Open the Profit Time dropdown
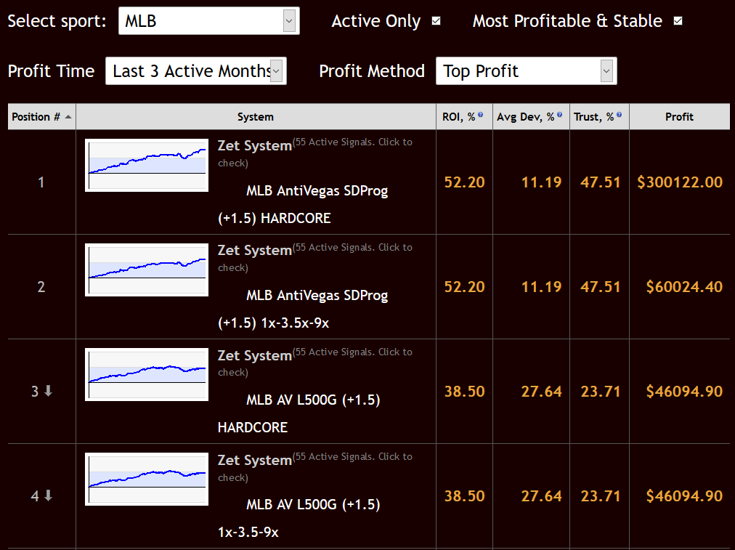Image resolution: width=735 pixels, height=550 pixels. click(x=195, y=70)
